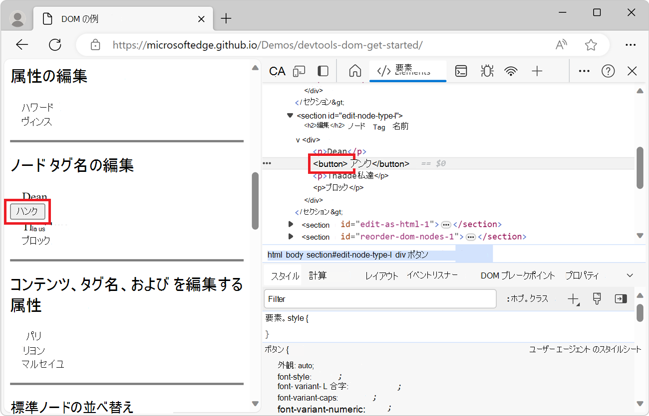Screen dimensions: 649x416
Task: Switch to the 計算 tab
Action: click(318, 275)
